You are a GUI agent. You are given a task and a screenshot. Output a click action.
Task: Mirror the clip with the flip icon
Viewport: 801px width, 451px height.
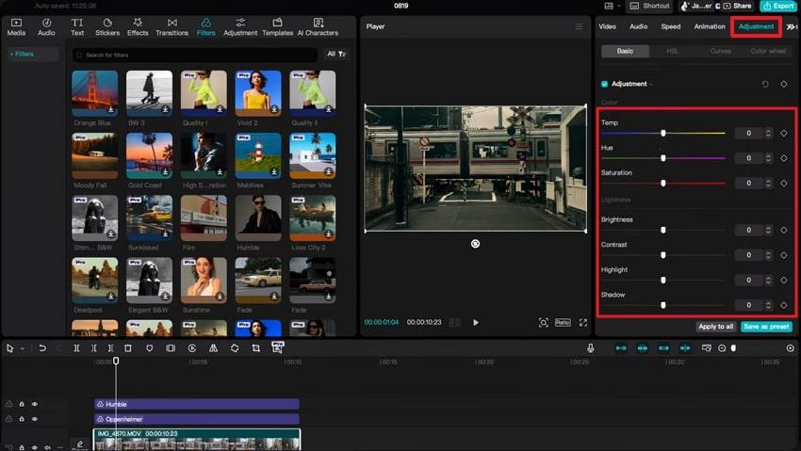click(214, 348)
